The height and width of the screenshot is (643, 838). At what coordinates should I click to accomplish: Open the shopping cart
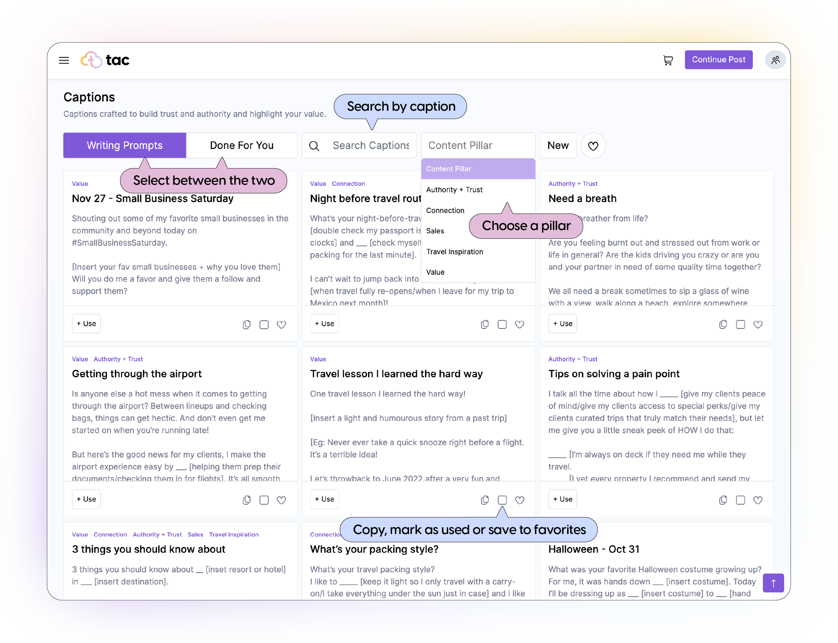click(668, 60)
